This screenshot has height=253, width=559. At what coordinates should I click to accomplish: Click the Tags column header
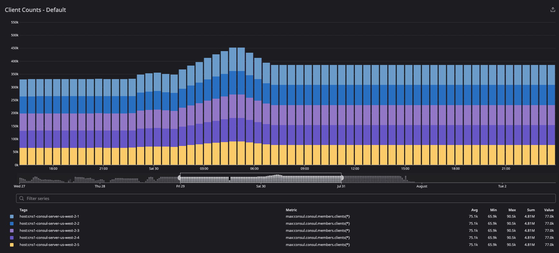click(24, 210)
